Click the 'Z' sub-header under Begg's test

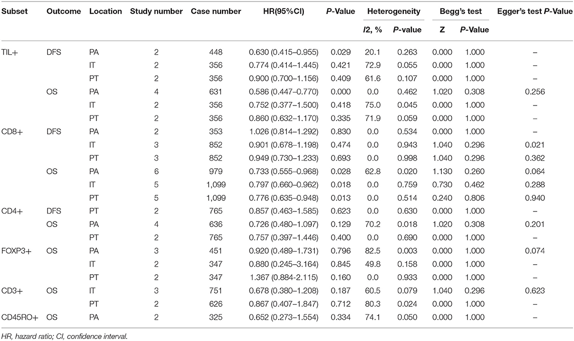(x=442, y=30)
